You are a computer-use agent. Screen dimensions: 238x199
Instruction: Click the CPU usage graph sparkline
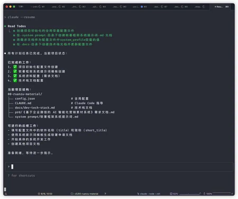[190, 194]
